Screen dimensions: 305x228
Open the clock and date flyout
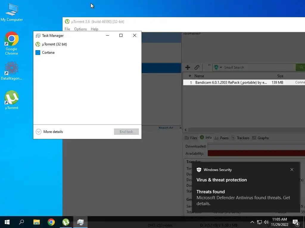279,222
